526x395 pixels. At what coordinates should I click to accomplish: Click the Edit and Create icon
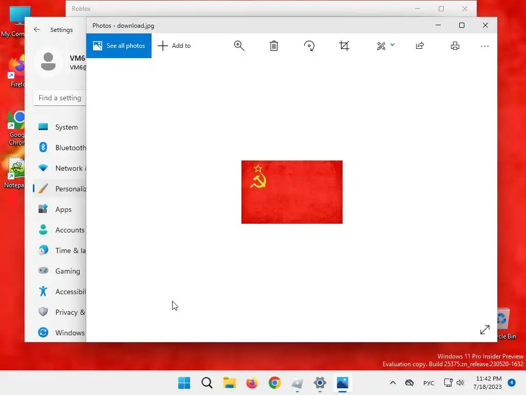click(x=381, y=46)
